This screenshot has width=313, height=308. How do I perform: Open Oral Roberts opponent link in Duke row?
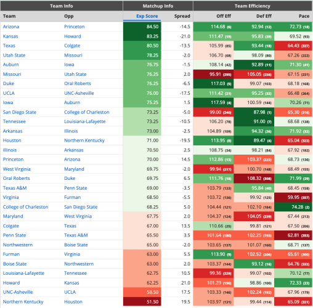tap(78, 83)
